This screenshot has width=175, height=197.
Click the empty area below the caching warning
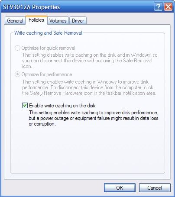click(x=87, y=149)
